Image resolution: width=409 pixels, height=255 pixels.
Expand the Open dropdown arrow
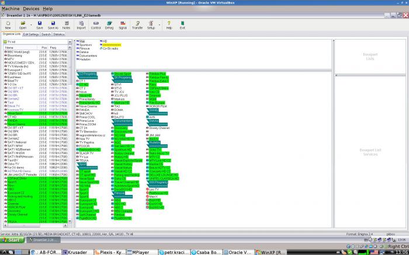point(31,25)
